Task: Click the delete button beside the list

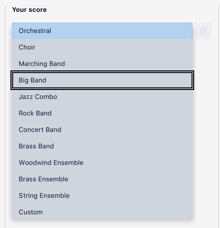Action: [204, 31]
